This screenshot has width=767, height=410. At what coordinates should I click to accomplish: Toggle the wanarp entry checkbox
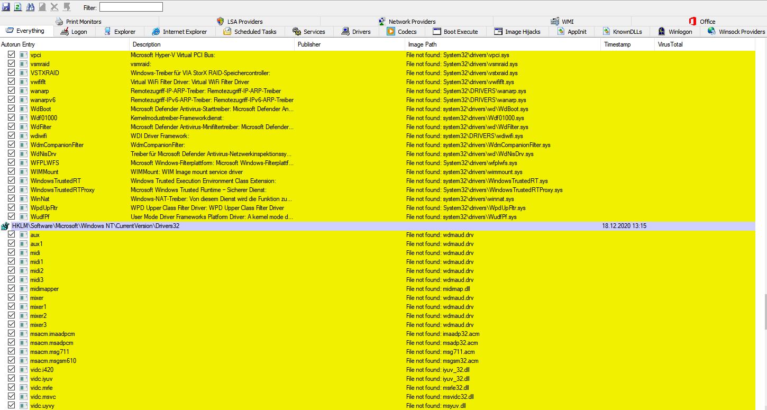(11, 91)
